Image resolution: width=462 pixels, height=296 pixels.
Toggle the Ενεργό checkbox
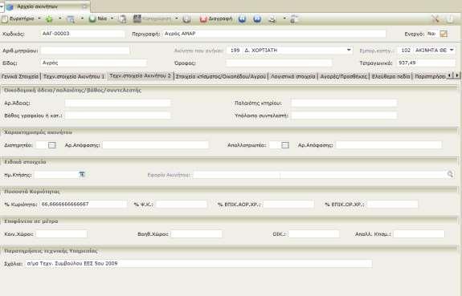(x=444, y=34)
